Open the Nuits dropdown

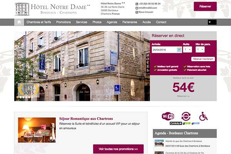coord(187,50)
